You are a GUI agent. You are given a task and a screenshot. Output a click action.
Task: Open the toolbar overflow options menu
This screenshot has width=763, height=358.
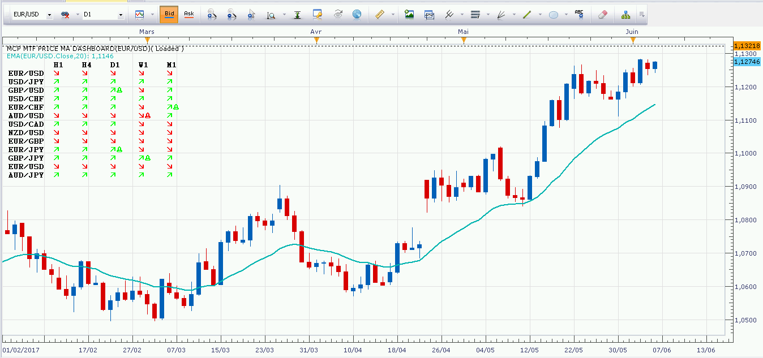[x=642, y=14]
